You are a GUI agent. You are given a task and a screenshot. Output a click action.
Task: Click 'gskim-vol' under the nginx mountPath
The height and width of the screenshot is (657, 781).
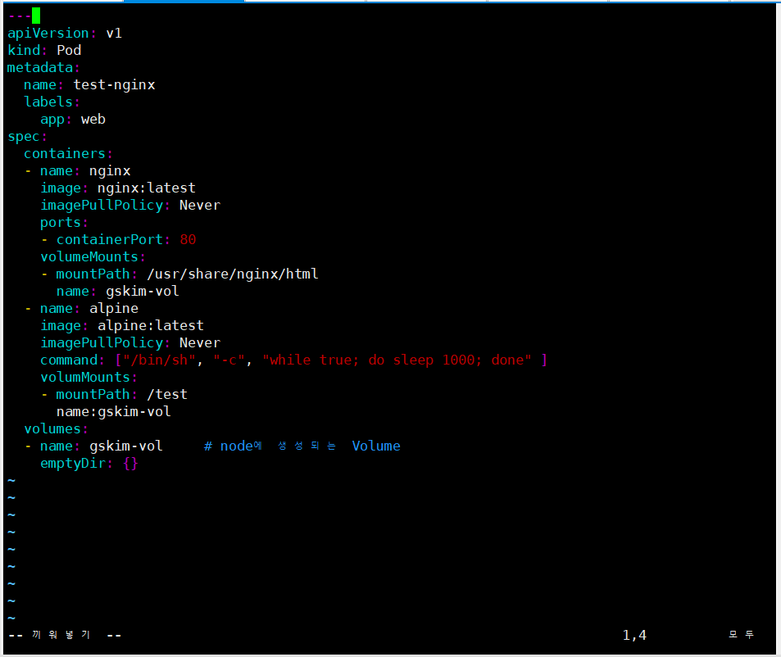[x=142, y=291]
